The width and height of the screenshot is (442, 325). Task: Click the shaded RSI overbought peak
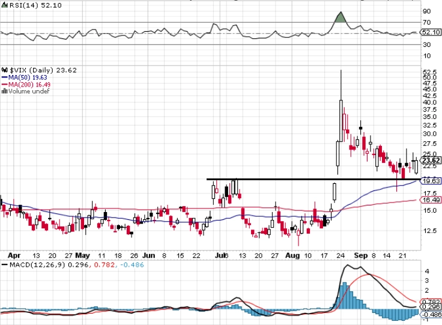click(341, 17)
